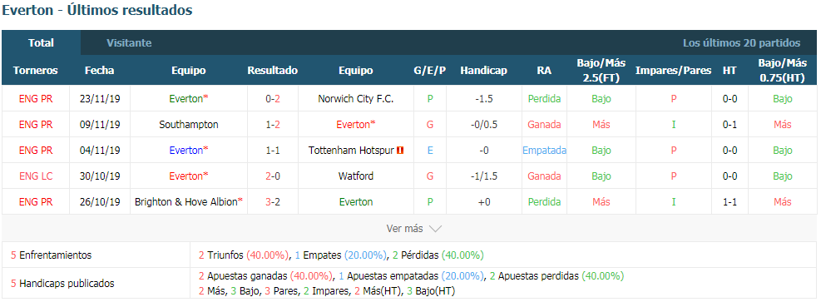Open the 3-2 result of the Brighton match

click(272, 201)
